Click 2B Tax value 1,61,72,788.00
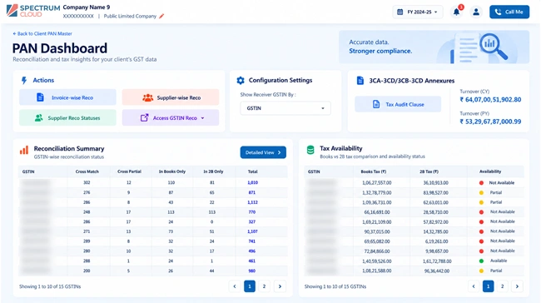This screenshot has height=303, width=541. pos(437,261)
